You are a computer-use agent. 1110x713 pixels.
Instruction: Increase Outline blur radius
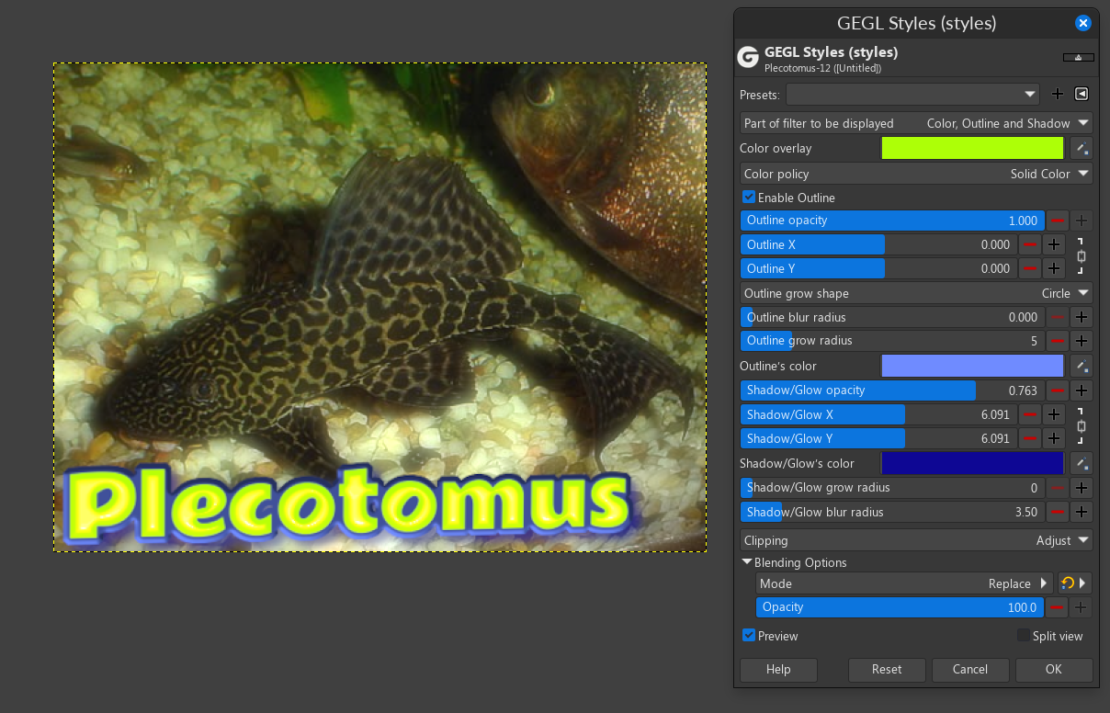pos(1082,317)
